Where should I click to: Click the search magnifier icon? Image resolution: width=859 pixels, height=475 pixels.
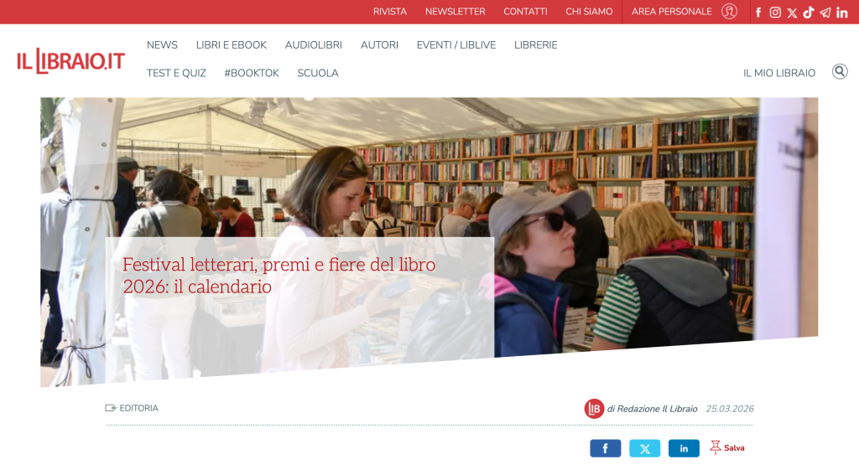pyautogui.click(x=840, y=72)
